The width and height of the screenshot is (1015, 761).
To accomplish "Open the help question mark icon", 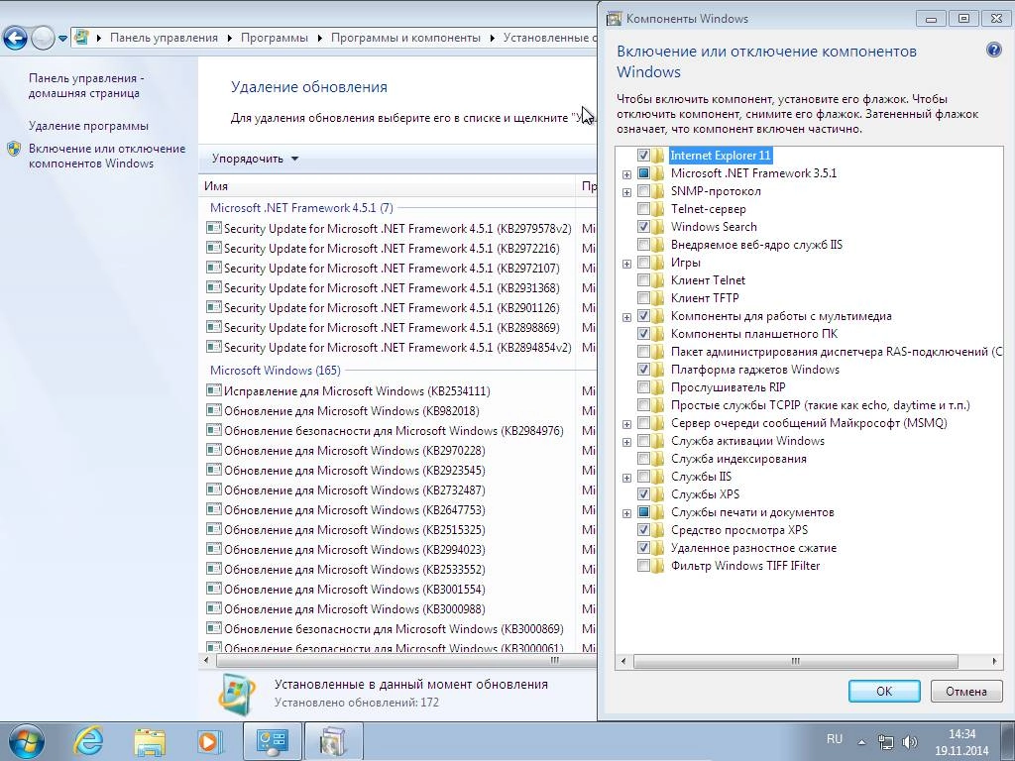I will 993,50.
